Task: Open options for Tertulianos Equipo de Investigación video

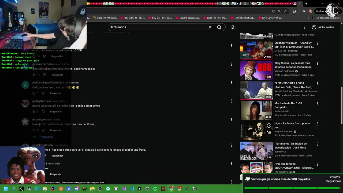Action: (317, 144)
